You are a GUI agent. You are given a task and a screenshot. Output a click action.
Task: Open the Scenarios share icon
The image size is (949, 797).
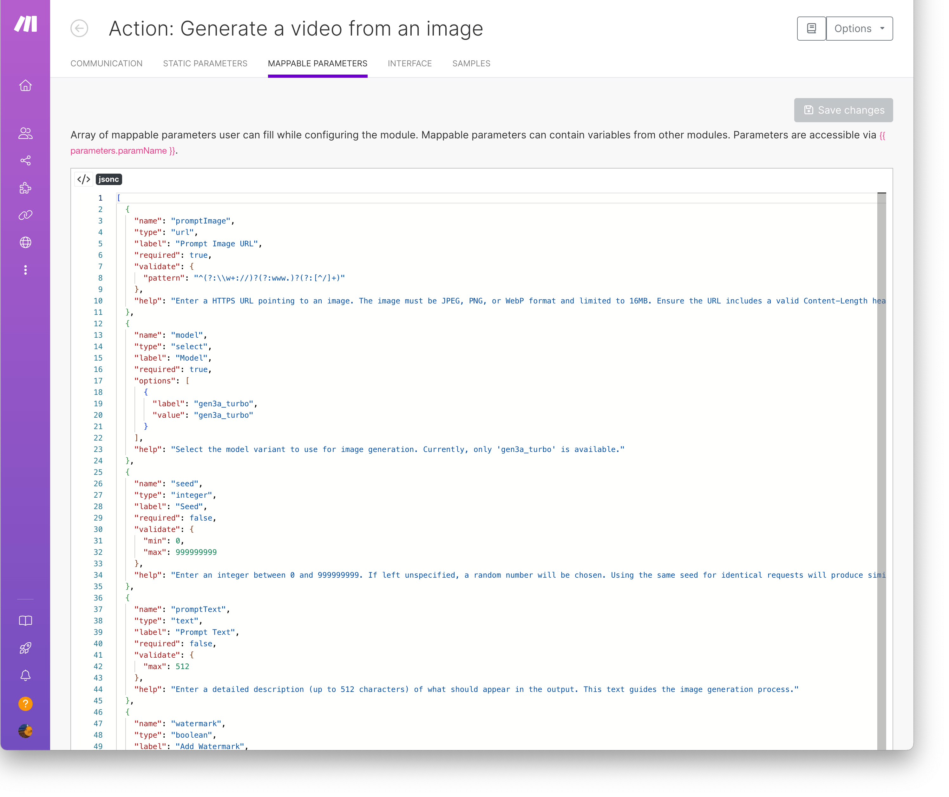coord(25,161)
